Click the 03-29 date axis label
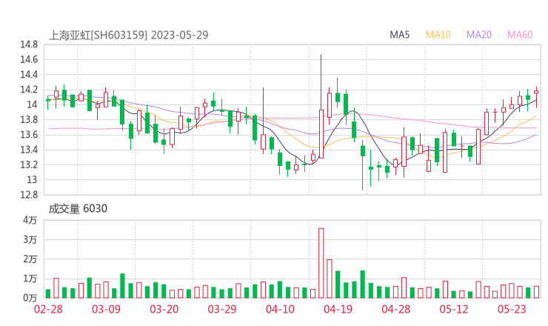This screenshot has width=548, height=326. coord(222,309)
